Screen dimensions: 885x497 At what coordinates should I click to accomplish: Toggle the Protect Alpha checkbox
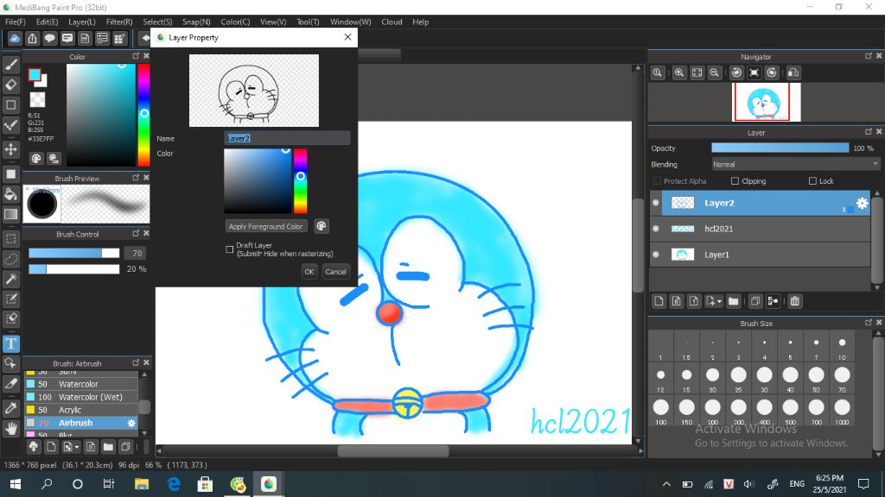click(x=657, y=181)
